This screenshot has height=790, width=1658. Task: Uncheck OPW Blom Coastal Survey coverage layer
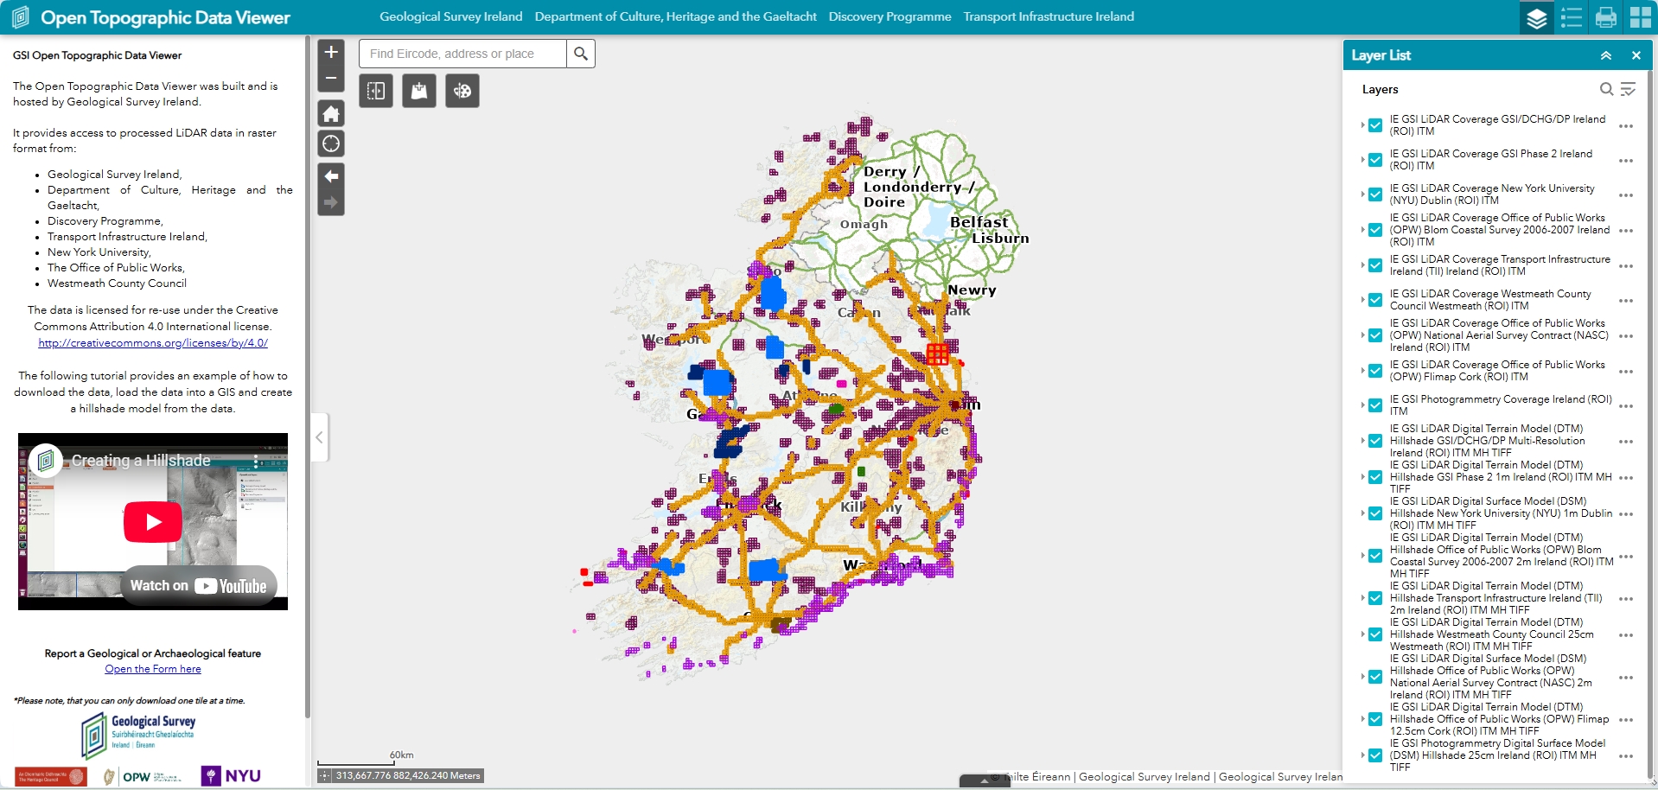(x=1375, y=230)
